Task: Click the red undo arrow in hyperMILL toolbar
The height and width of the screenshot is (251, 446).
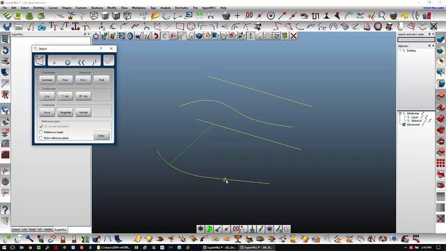Action: 156,36
